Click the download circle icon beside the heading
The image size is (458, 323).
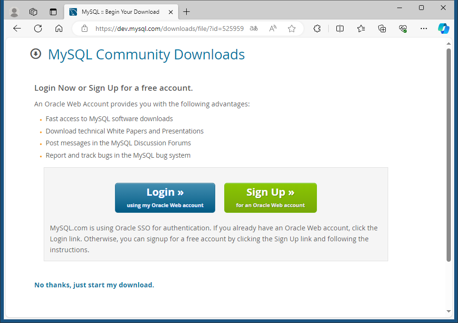[36, 54]
